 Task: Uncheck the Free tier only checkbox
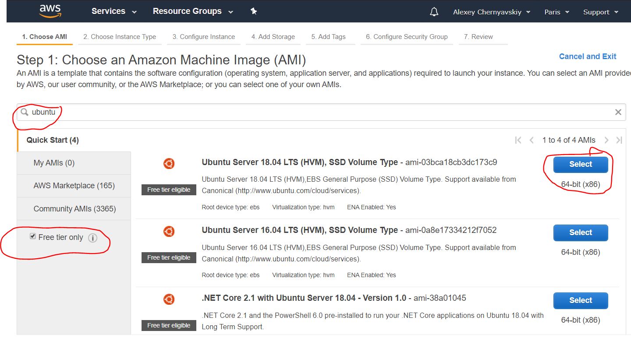click(32, 236)
